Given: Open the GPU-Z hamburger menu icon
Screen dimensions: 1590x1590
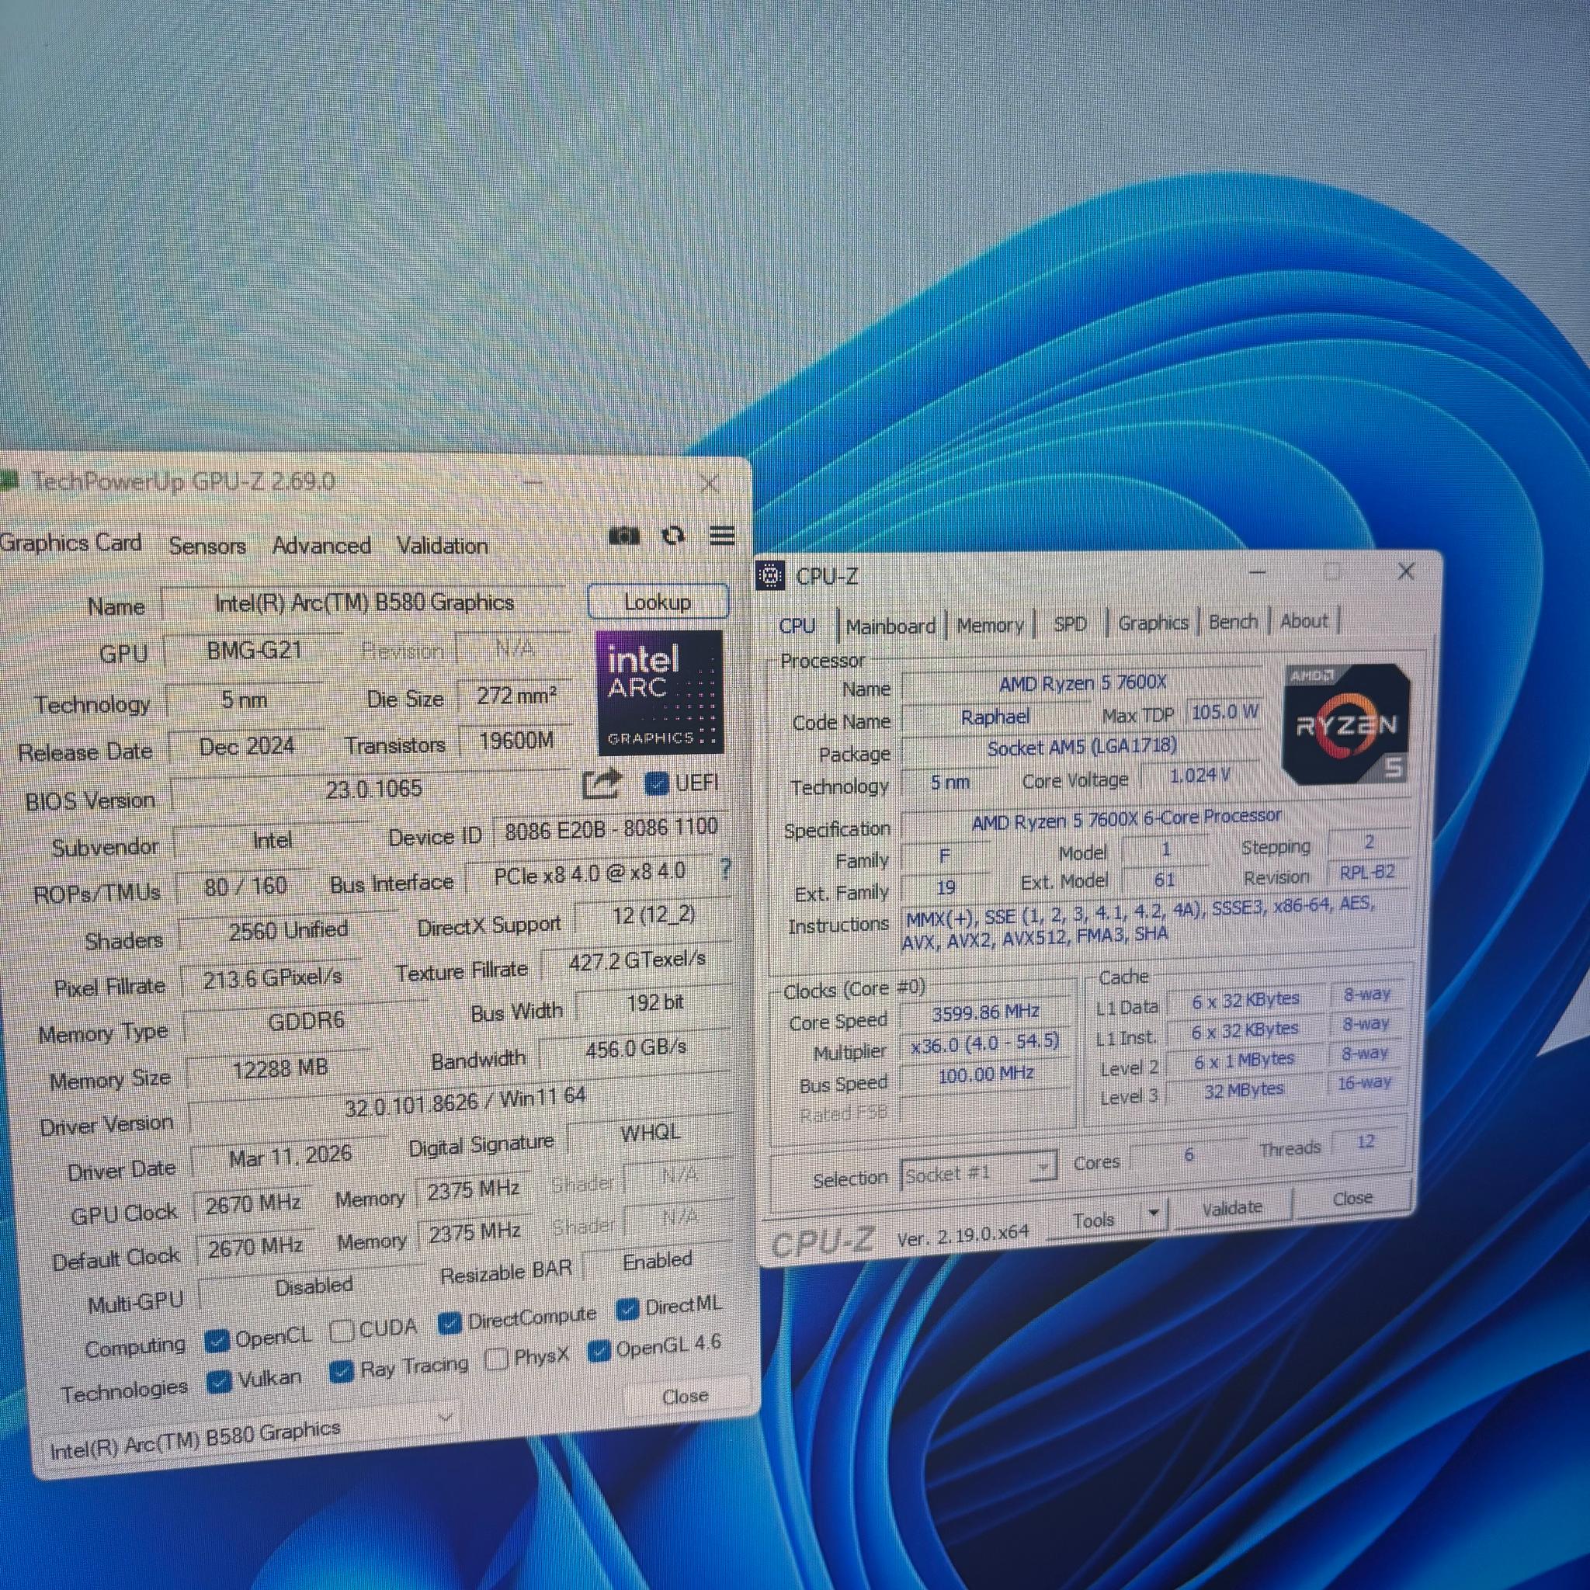Looking at the screenshot, I should (722, 536).
